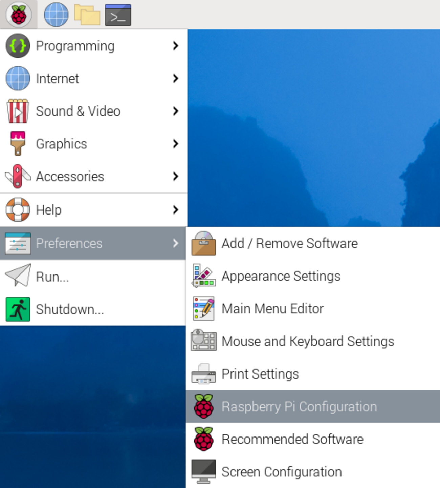440x488 pixels.
Task: Click the Graphics paintbrush icon
Action: pos(18,144)
